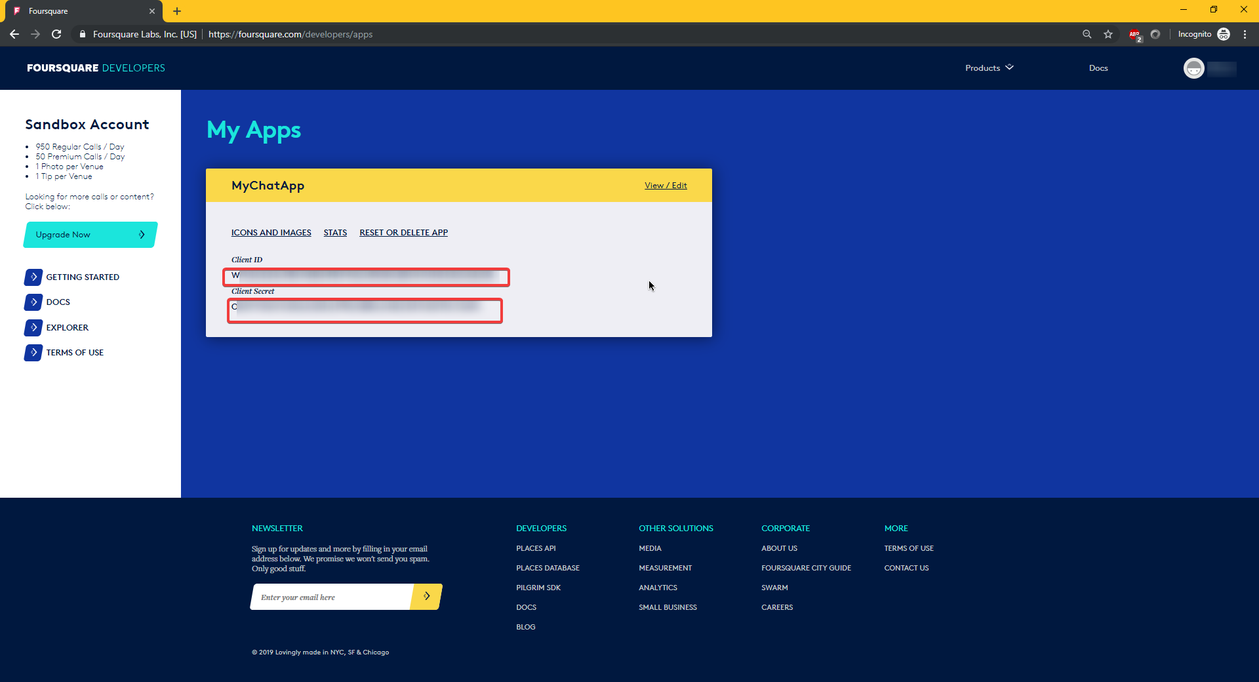Click the Upgrade Now button

click(x=90, y=235)
